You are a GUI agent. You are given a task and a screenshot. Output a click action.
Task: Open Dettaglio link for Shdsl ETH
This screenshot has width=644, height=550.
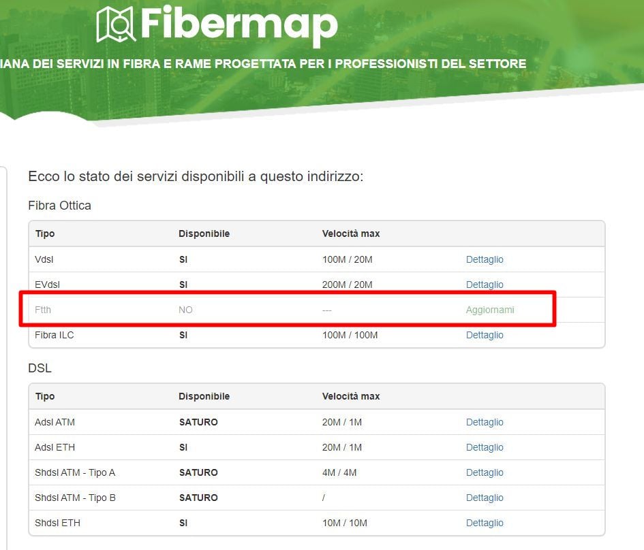[485, 523]
